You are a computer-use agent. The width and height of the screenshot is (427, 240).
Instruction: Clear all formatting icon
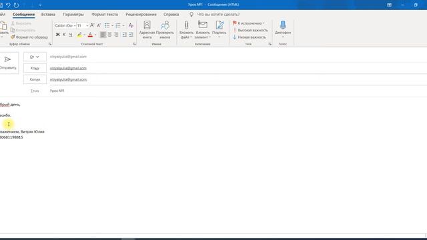131,25
